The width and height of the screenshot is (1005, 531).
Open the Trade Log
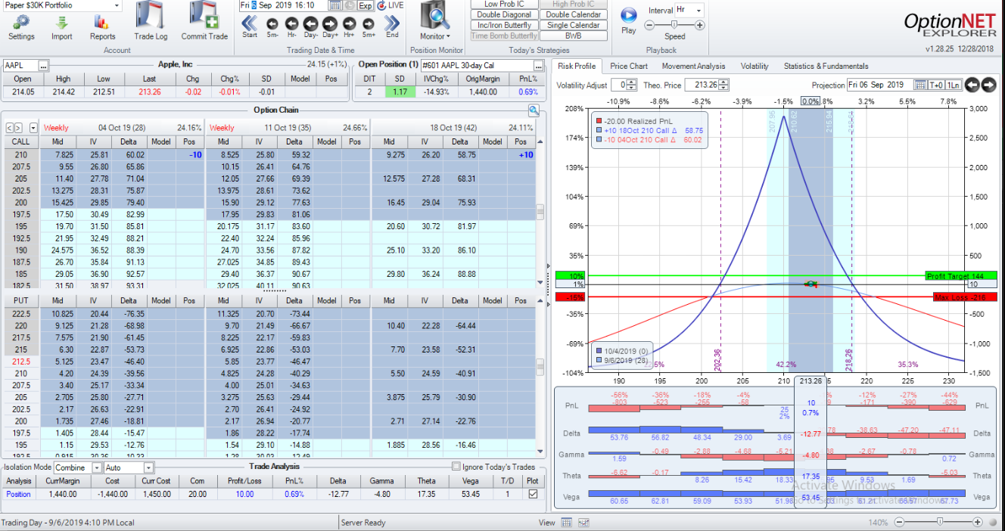pos(151,20)
